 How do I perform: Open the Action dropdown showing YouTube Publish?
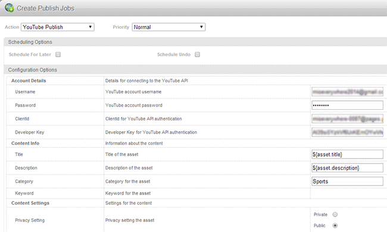coord(58,27)
